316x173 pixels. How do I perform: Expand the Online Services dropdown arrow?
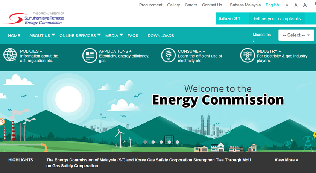point(99,35)
